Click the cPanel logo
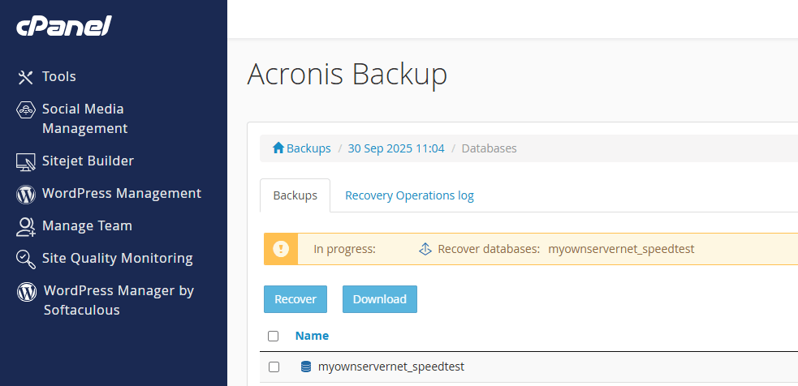 63,26
